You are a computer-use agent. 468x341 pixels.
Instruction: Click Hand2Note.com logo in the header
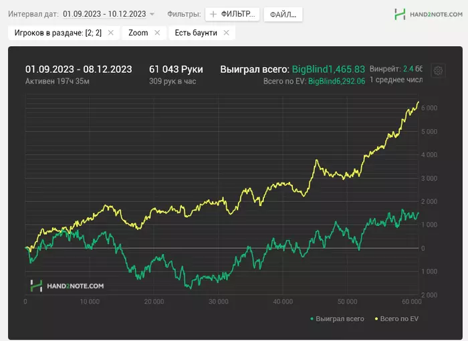(x=428, y=14)
